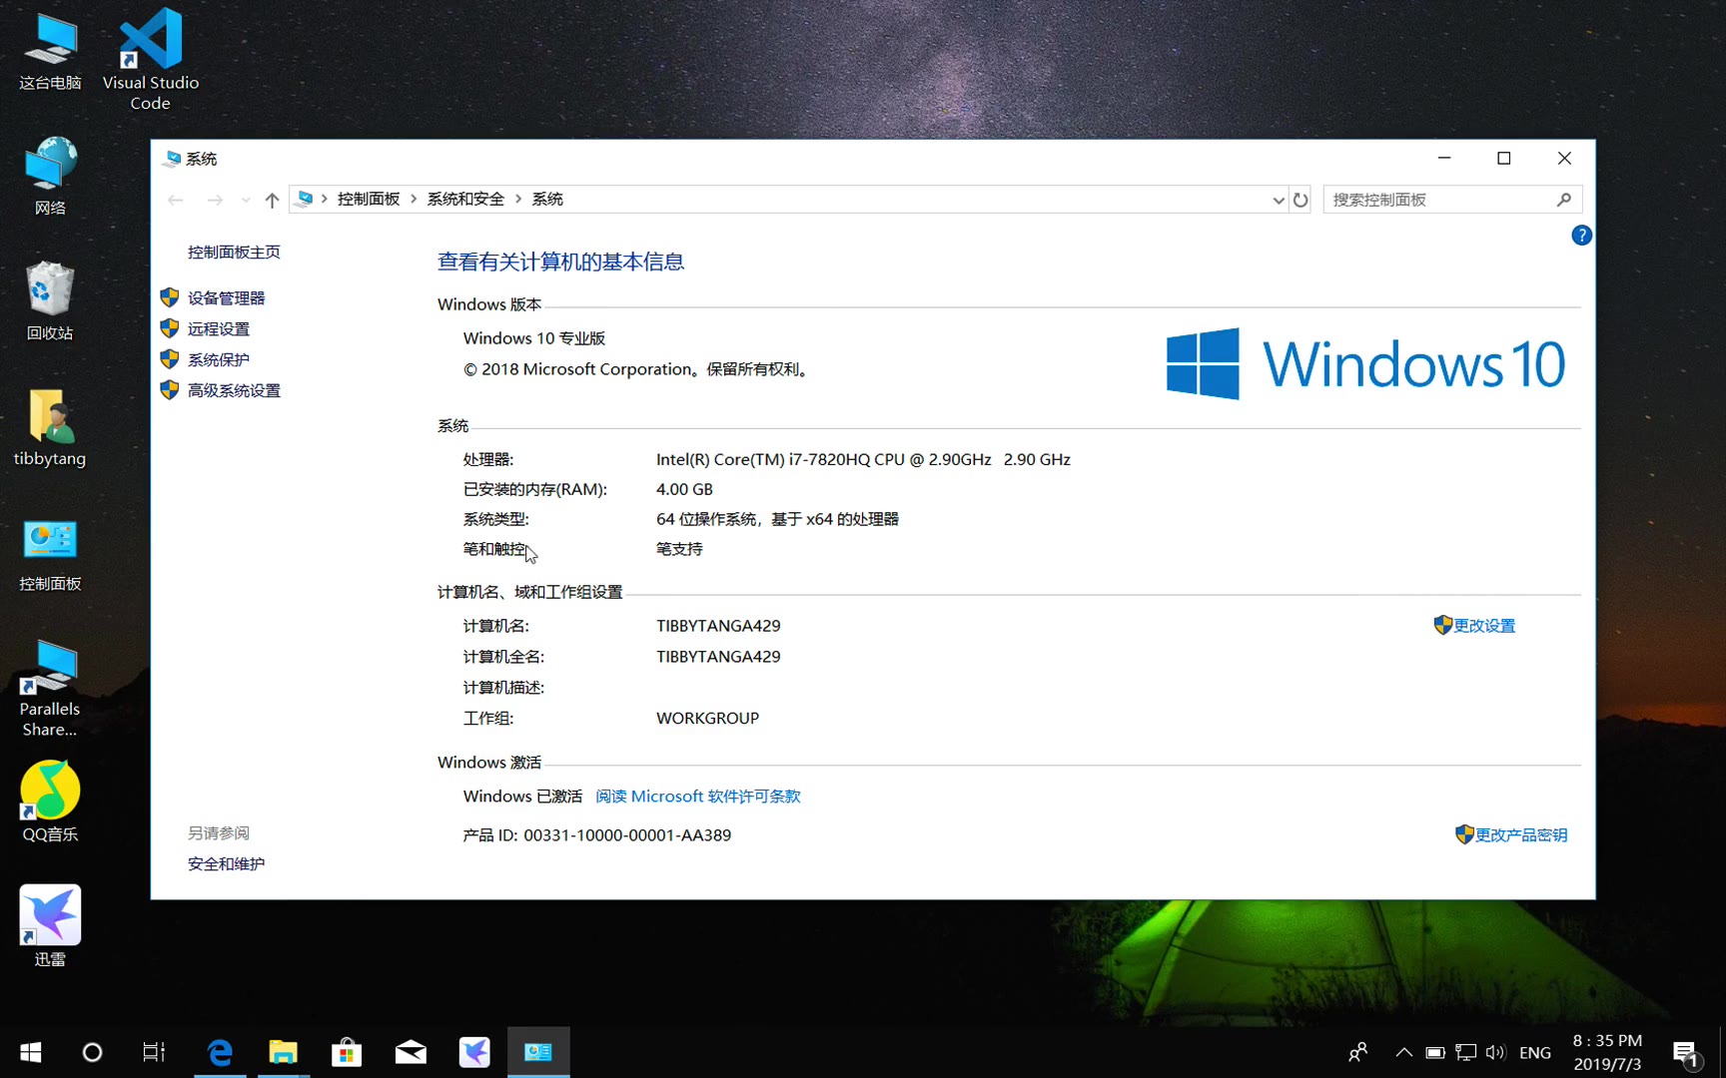
Task: Click the processor value Intel(R) Core(TM) i7-7820HQ
Action: point(863,460)
